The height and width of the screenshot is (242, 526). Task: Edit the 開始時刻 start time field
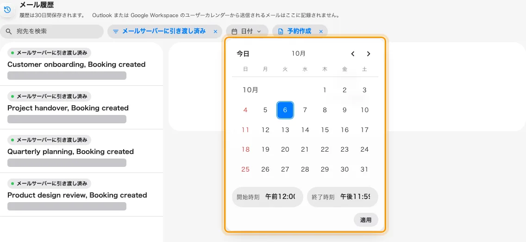(267, 197)
